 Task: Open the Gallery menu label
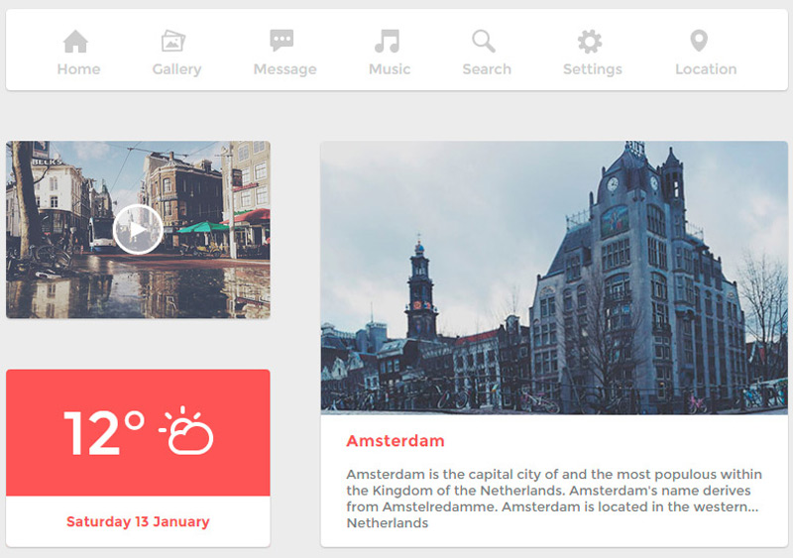click(176, 69)
